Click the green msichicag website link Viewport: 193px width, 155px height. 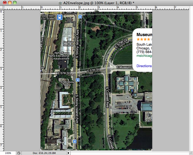[x=144, y=56]
